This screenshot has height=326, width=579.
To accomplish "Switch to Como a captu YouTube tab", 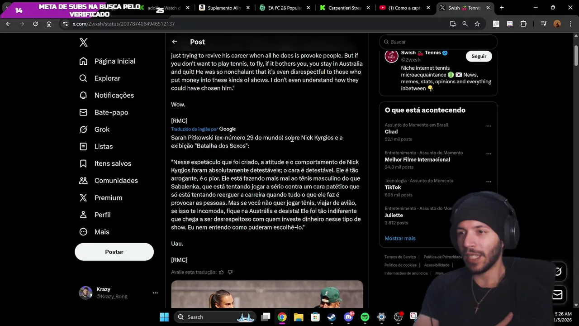I will pos(404,8).
